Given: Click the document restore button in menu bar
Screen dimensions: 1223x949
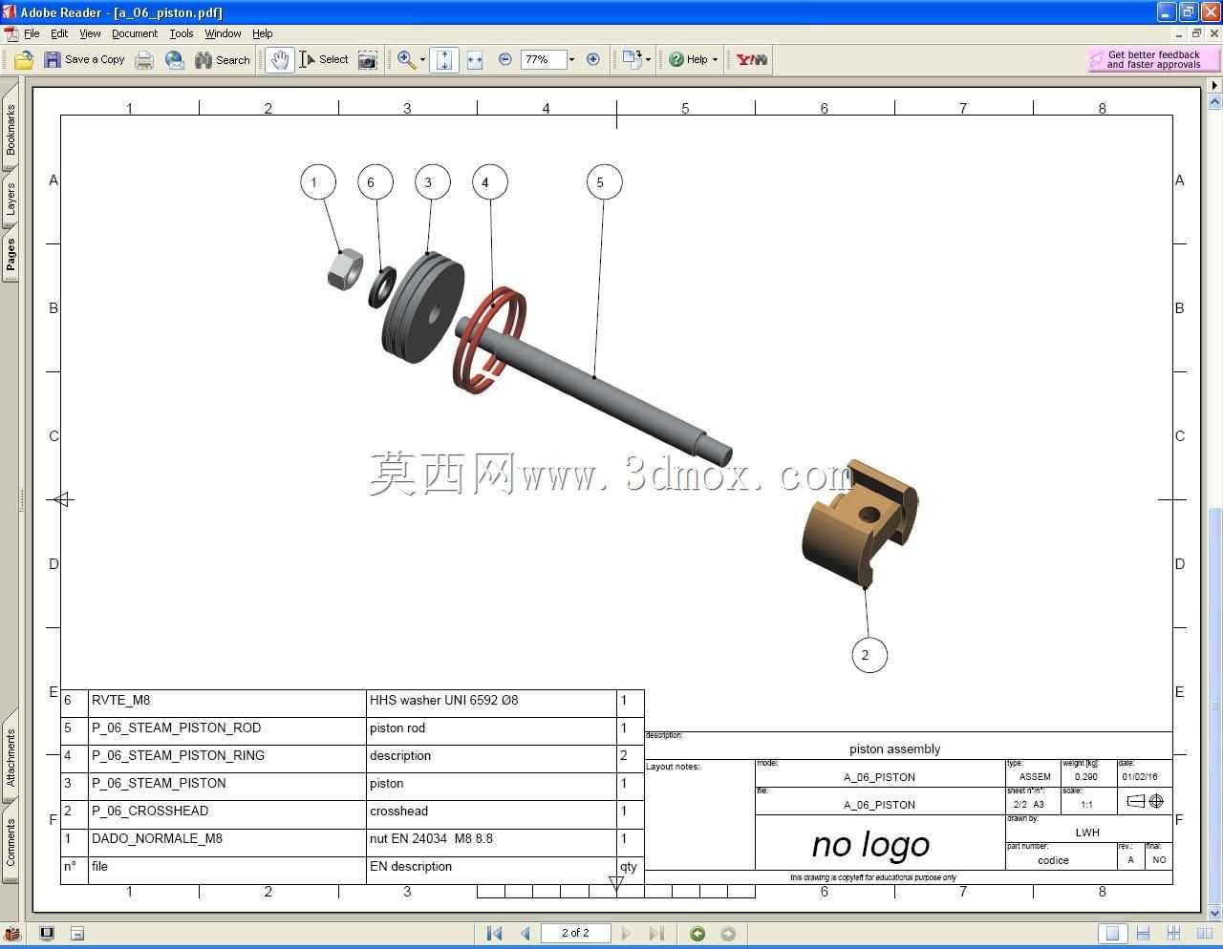Looking at the screenshot, I should click(1196, 33).
